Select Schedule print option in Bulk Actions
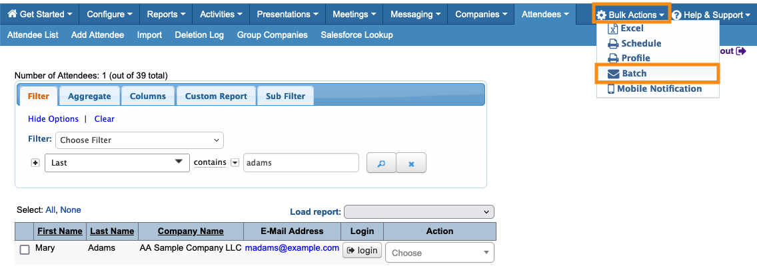757x266 pixels. pyautogui.click(x=640, y=43)
